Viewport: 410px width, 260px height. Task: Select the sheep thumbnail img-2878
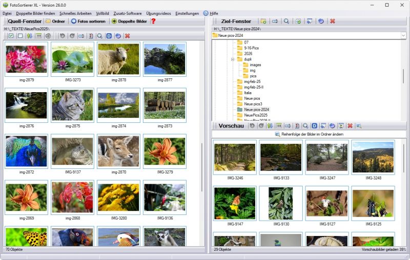(x=119, y=59)
